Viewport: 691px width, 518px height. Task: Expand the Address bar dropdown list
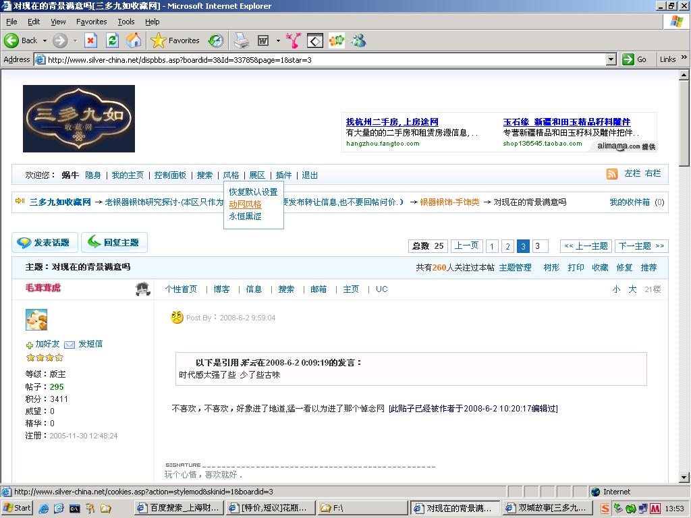pyautogui.click(x=611, y=59)
